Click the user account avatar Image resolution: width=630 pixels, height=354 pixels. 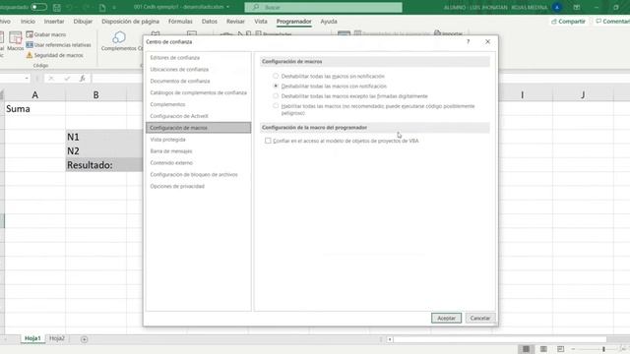557,7
